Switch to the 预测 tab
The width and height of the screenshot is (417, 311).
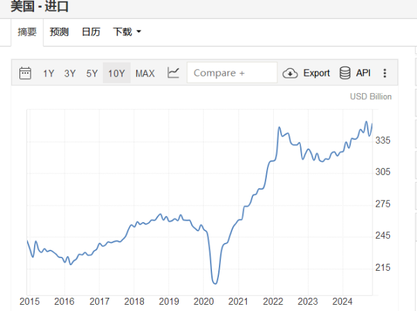click(x=59, y=32)
